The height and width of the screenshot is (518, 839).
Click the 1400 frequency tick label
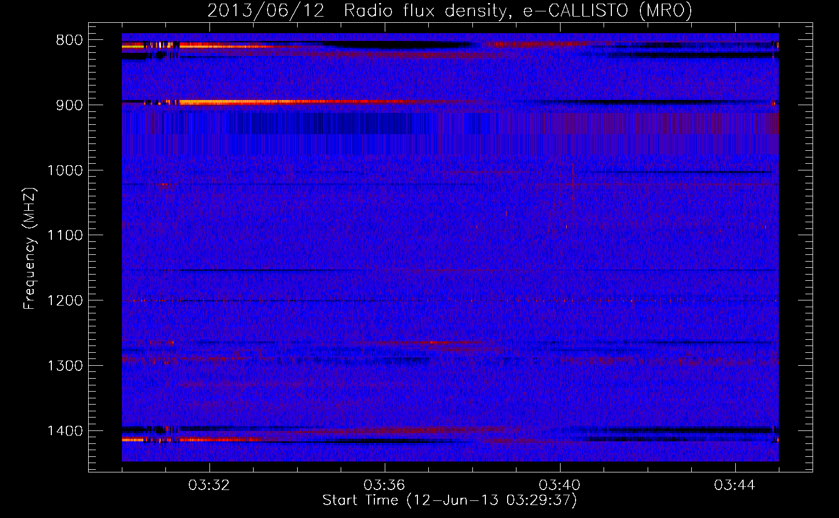(x=65, y=431)
